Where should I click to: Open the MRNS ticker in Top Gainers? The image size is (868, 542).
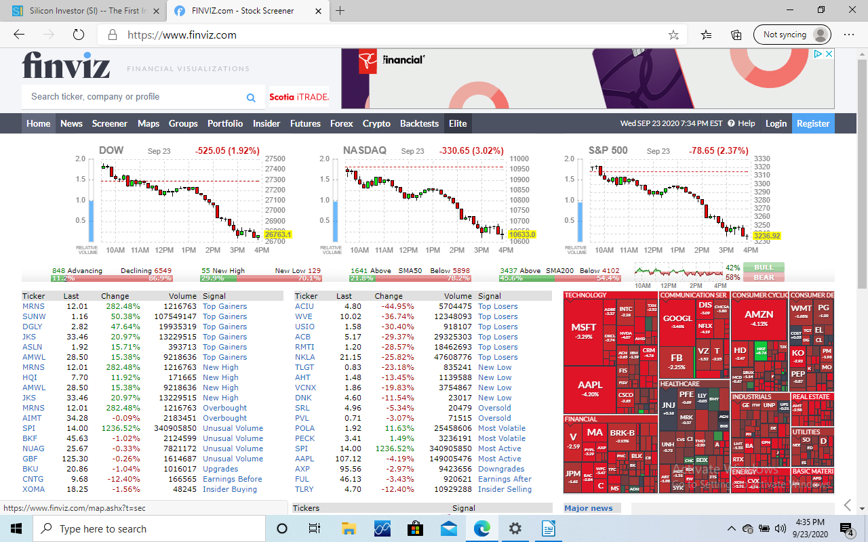[x=33, y=306]
